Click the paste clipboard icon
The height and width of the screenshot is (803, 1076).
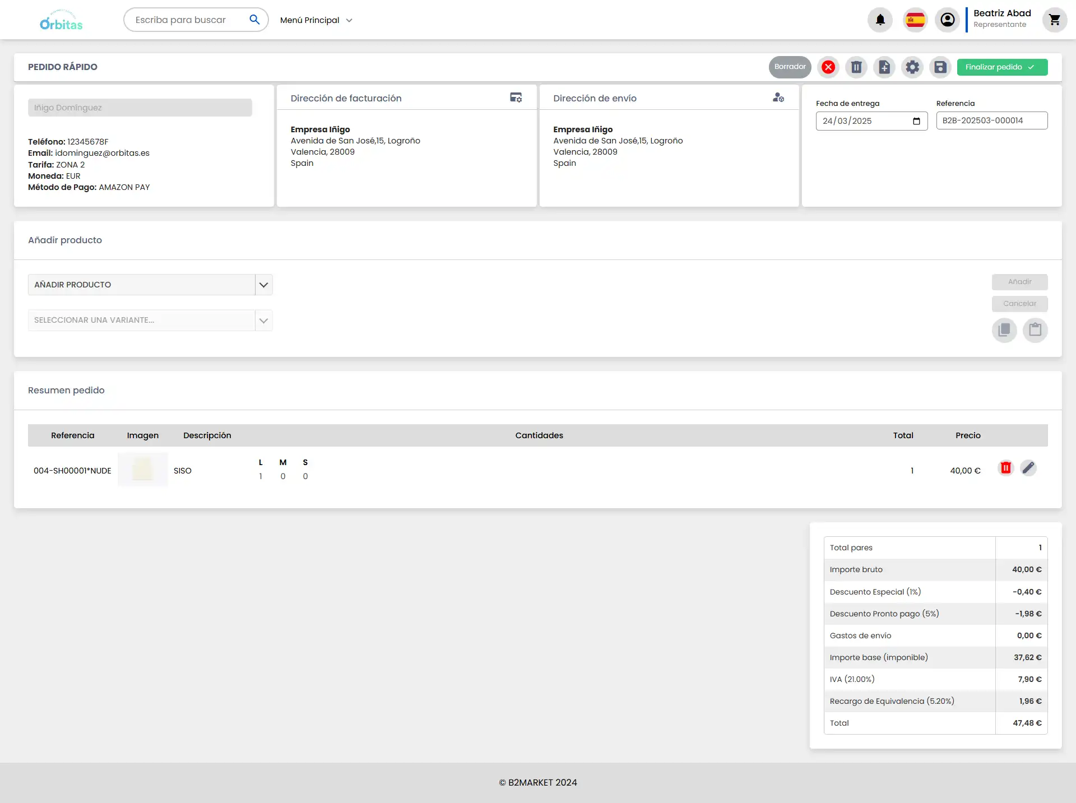click(1035, 329)
